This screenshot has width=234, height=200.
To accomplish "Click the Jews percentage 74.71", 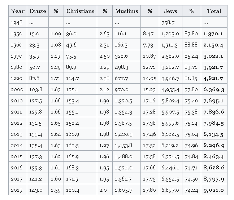I will point(191,168).
